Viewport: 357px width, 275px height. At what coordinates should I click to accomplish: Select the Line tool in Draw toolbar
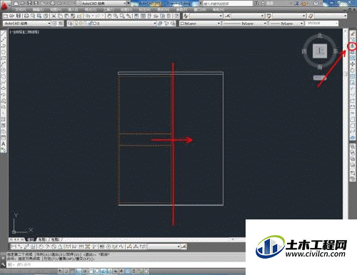tap(4, 33)
